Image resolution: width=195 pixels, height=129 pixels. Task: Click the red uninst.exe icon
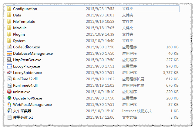coord(9,92)
